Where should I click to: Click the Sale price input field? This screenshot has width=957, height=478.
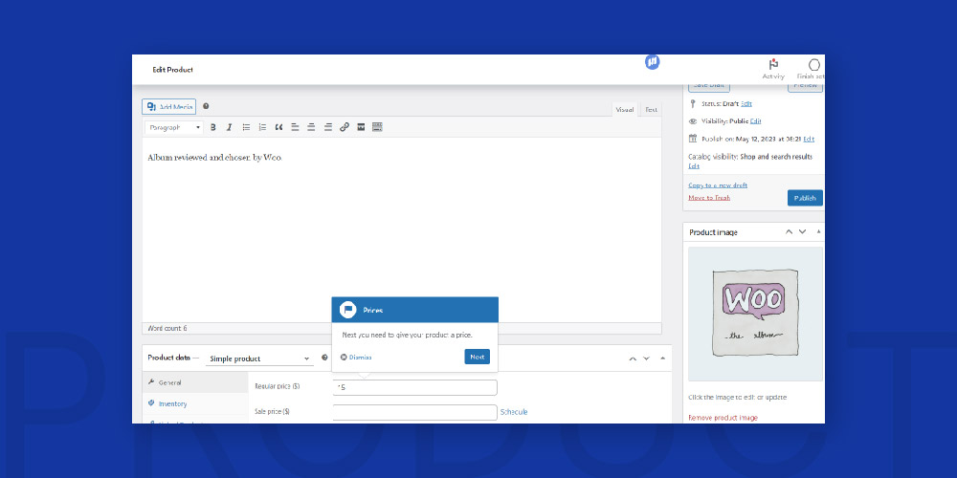(415, 412)
